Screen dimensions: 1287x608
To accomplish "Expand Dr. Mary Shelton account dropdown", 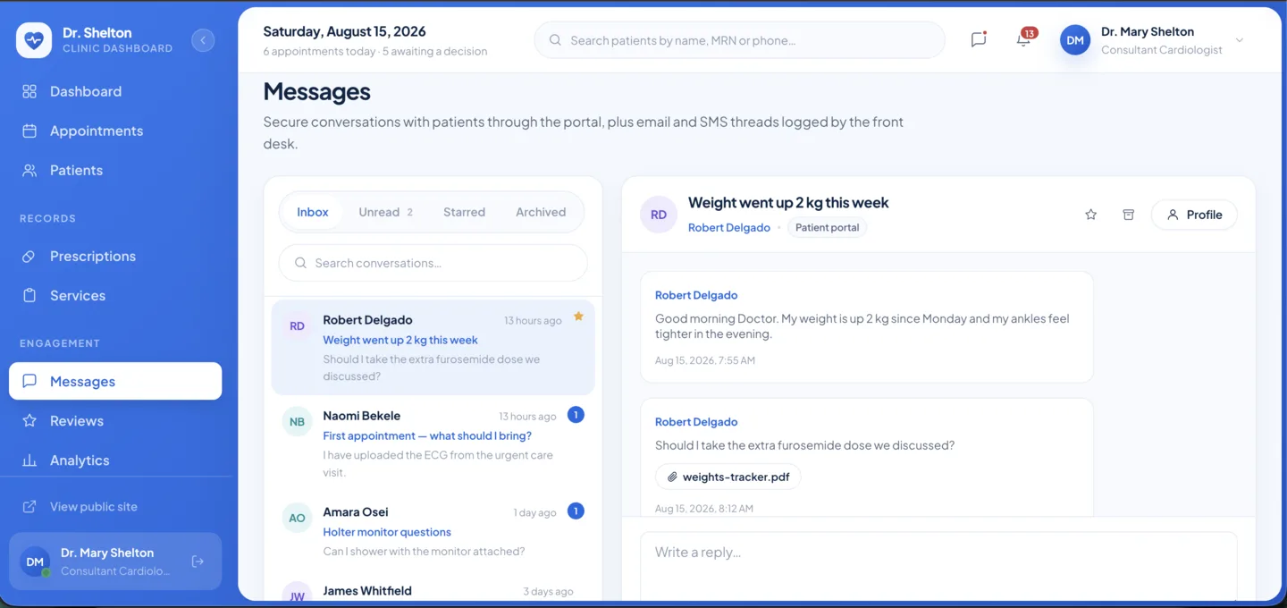I will 1239,40.
